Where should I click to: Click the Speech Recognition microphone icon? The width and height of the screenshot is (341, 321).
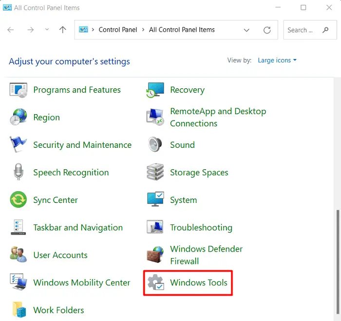point(19,172)
